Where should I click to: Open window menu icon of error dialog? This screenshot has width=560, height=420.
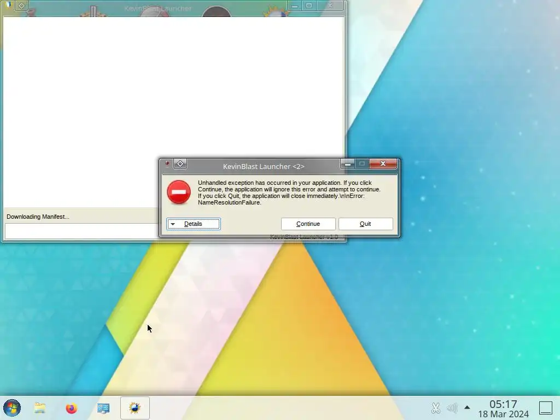[167, 164]
